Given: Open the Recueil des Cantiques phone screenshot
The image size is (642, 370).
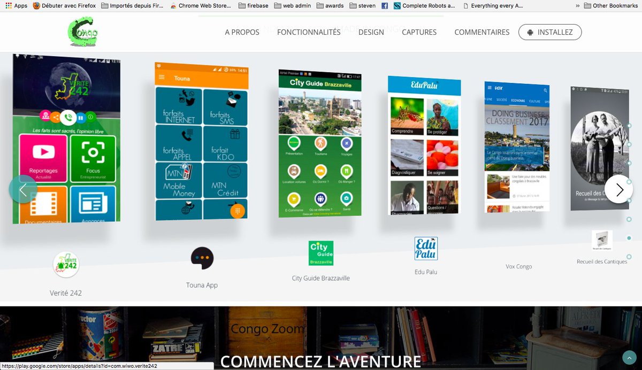Looking at the screenshot, I should coord(599,148).
